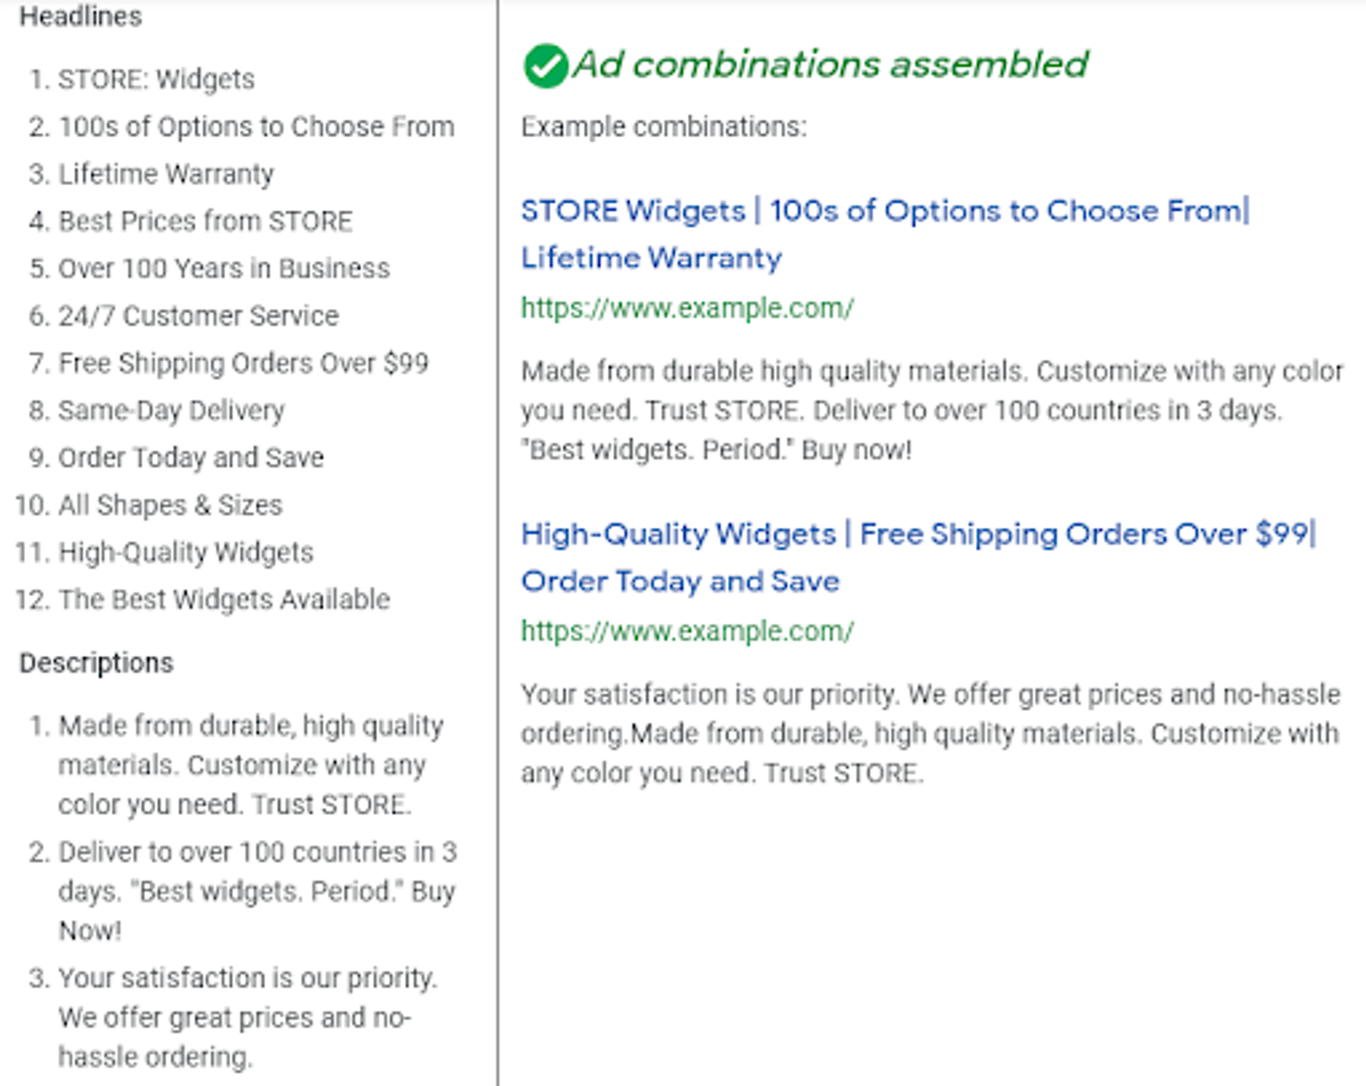This screenshot has height=1086, width=1366.
Task: Select headline 'STORE: Widgets'
Action: tap(156, 80)
